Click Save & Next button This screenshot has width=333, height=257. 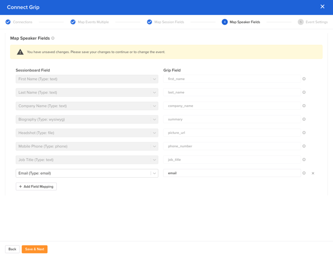pyautogui.click(x=35, y=249)
